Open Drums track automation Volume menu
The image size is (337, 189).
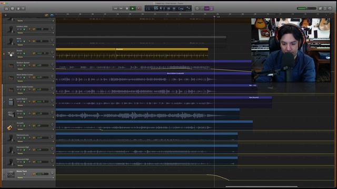pos(21,57)
